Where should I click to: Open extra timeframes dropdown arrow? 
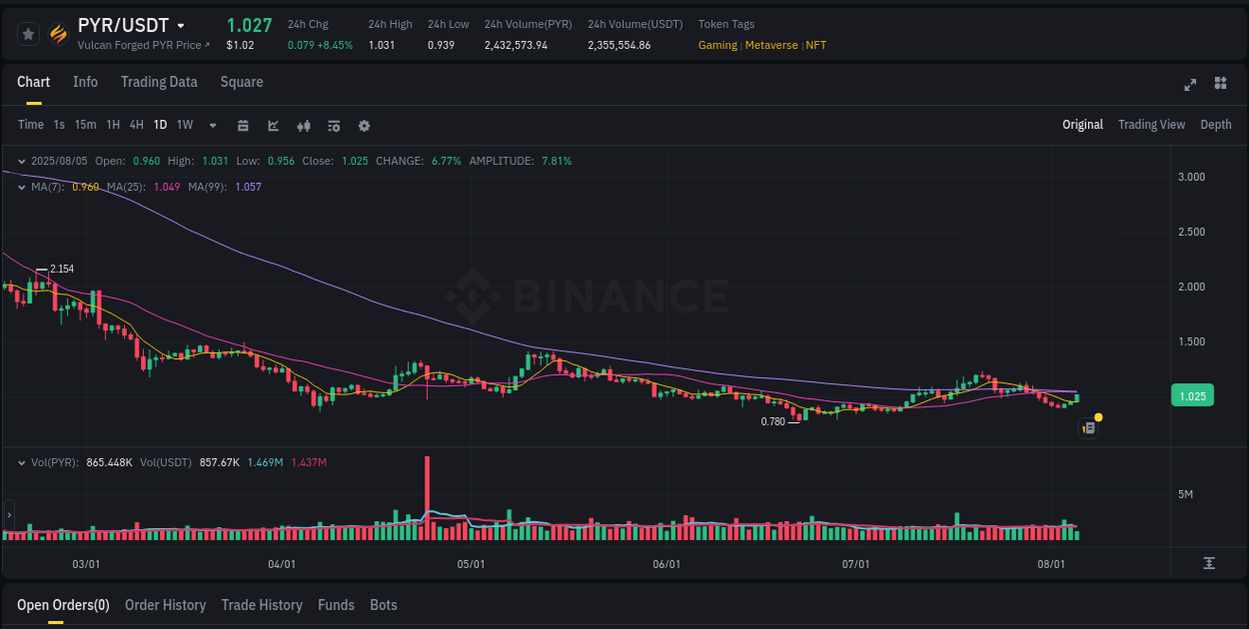pyautogui.click(x=212, y=125)
